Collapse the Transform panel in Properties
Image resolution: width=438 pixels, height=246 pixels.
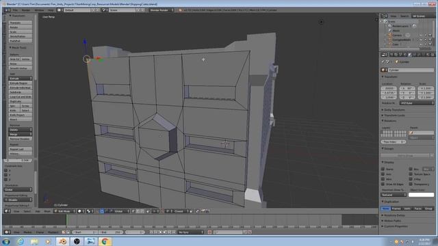click(390, 77)
